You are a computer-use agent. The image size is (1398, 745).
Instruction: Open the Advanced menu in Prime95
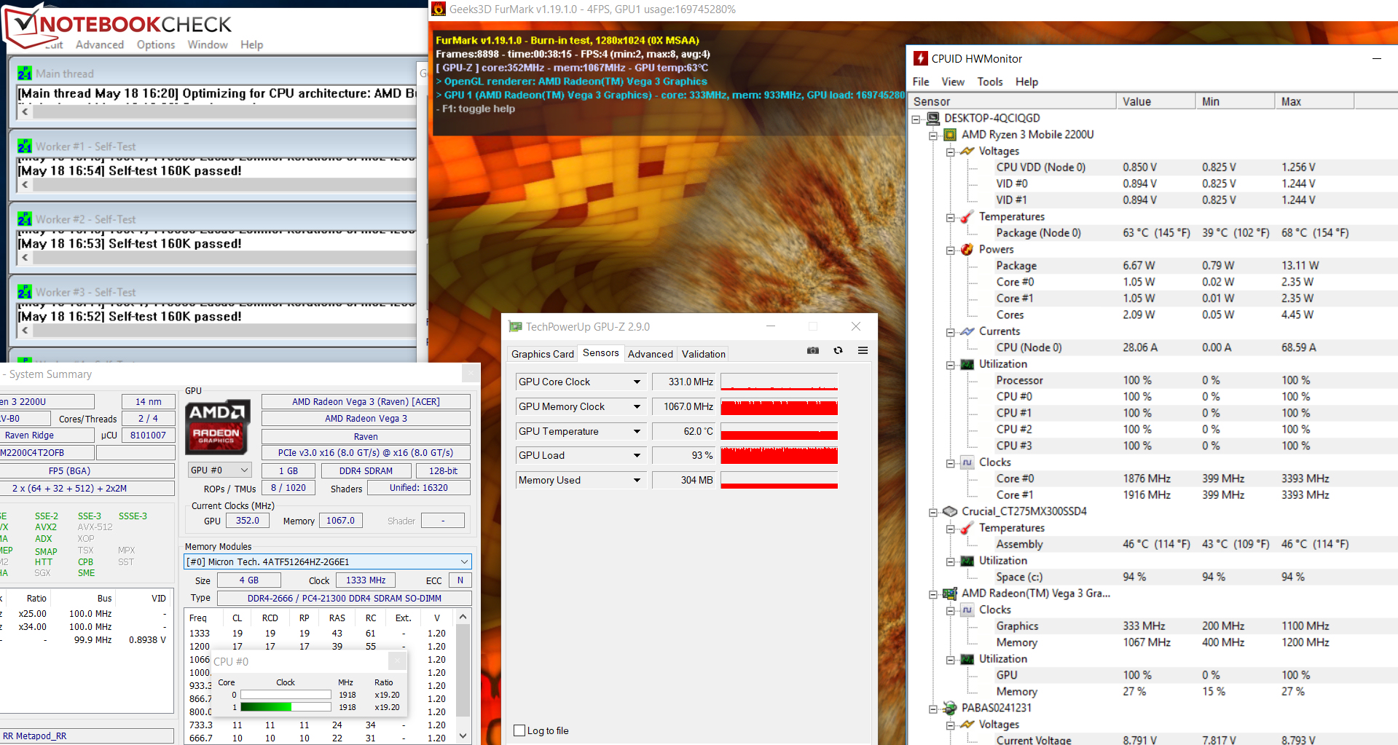point(100,44)
